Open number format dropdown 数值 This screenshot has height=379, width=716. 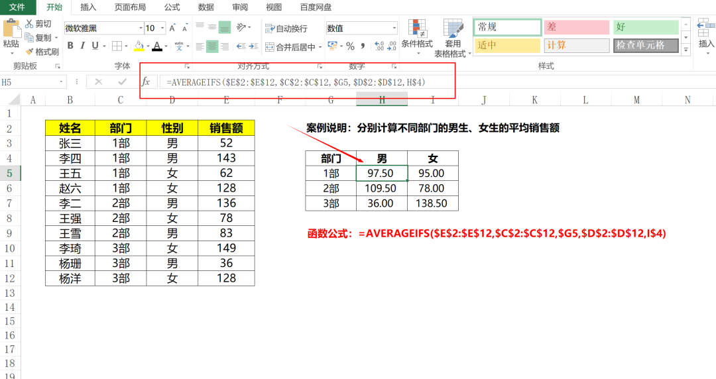coord(394,28)
